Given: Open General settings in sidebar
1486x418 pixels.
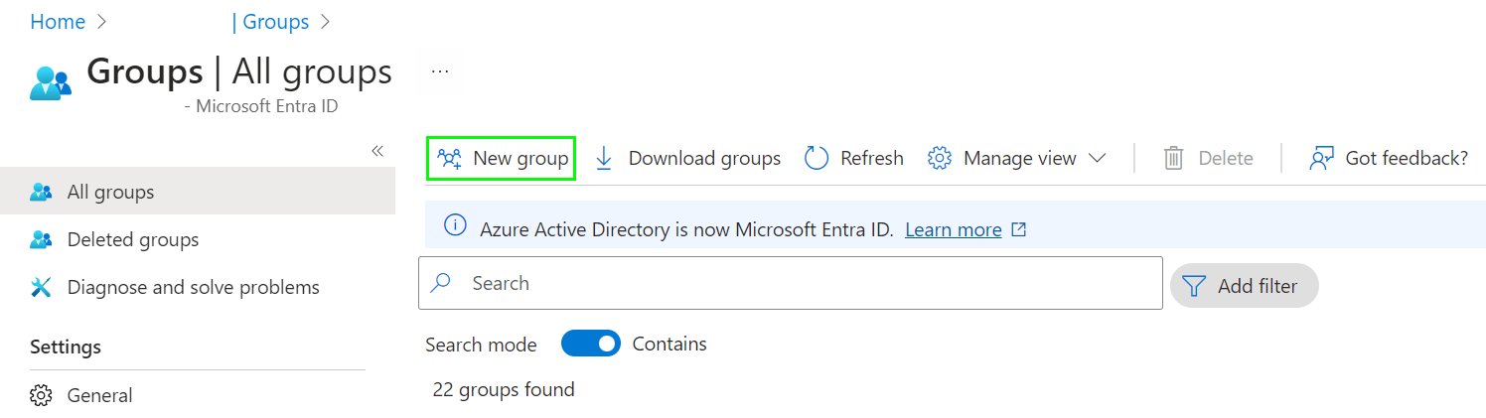Looking at the screenshot, I should [99, 395].
